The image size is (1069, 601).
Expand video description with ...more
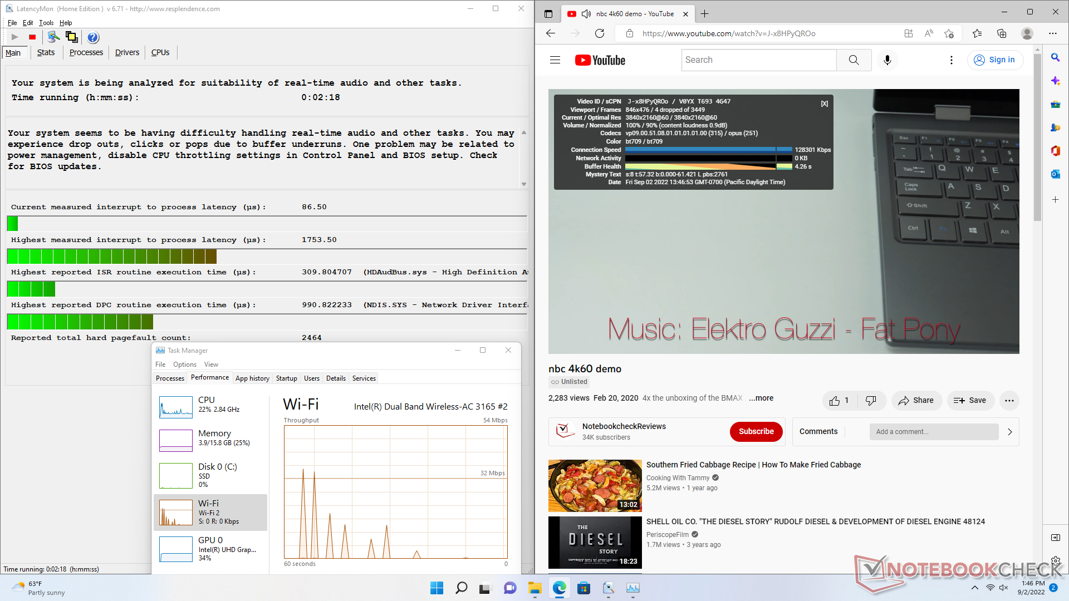(761, 398)
